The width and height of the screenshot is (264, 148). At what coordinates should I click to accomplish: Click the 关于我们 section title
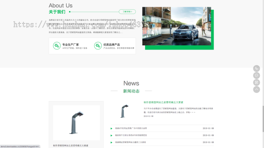[57, 12]
